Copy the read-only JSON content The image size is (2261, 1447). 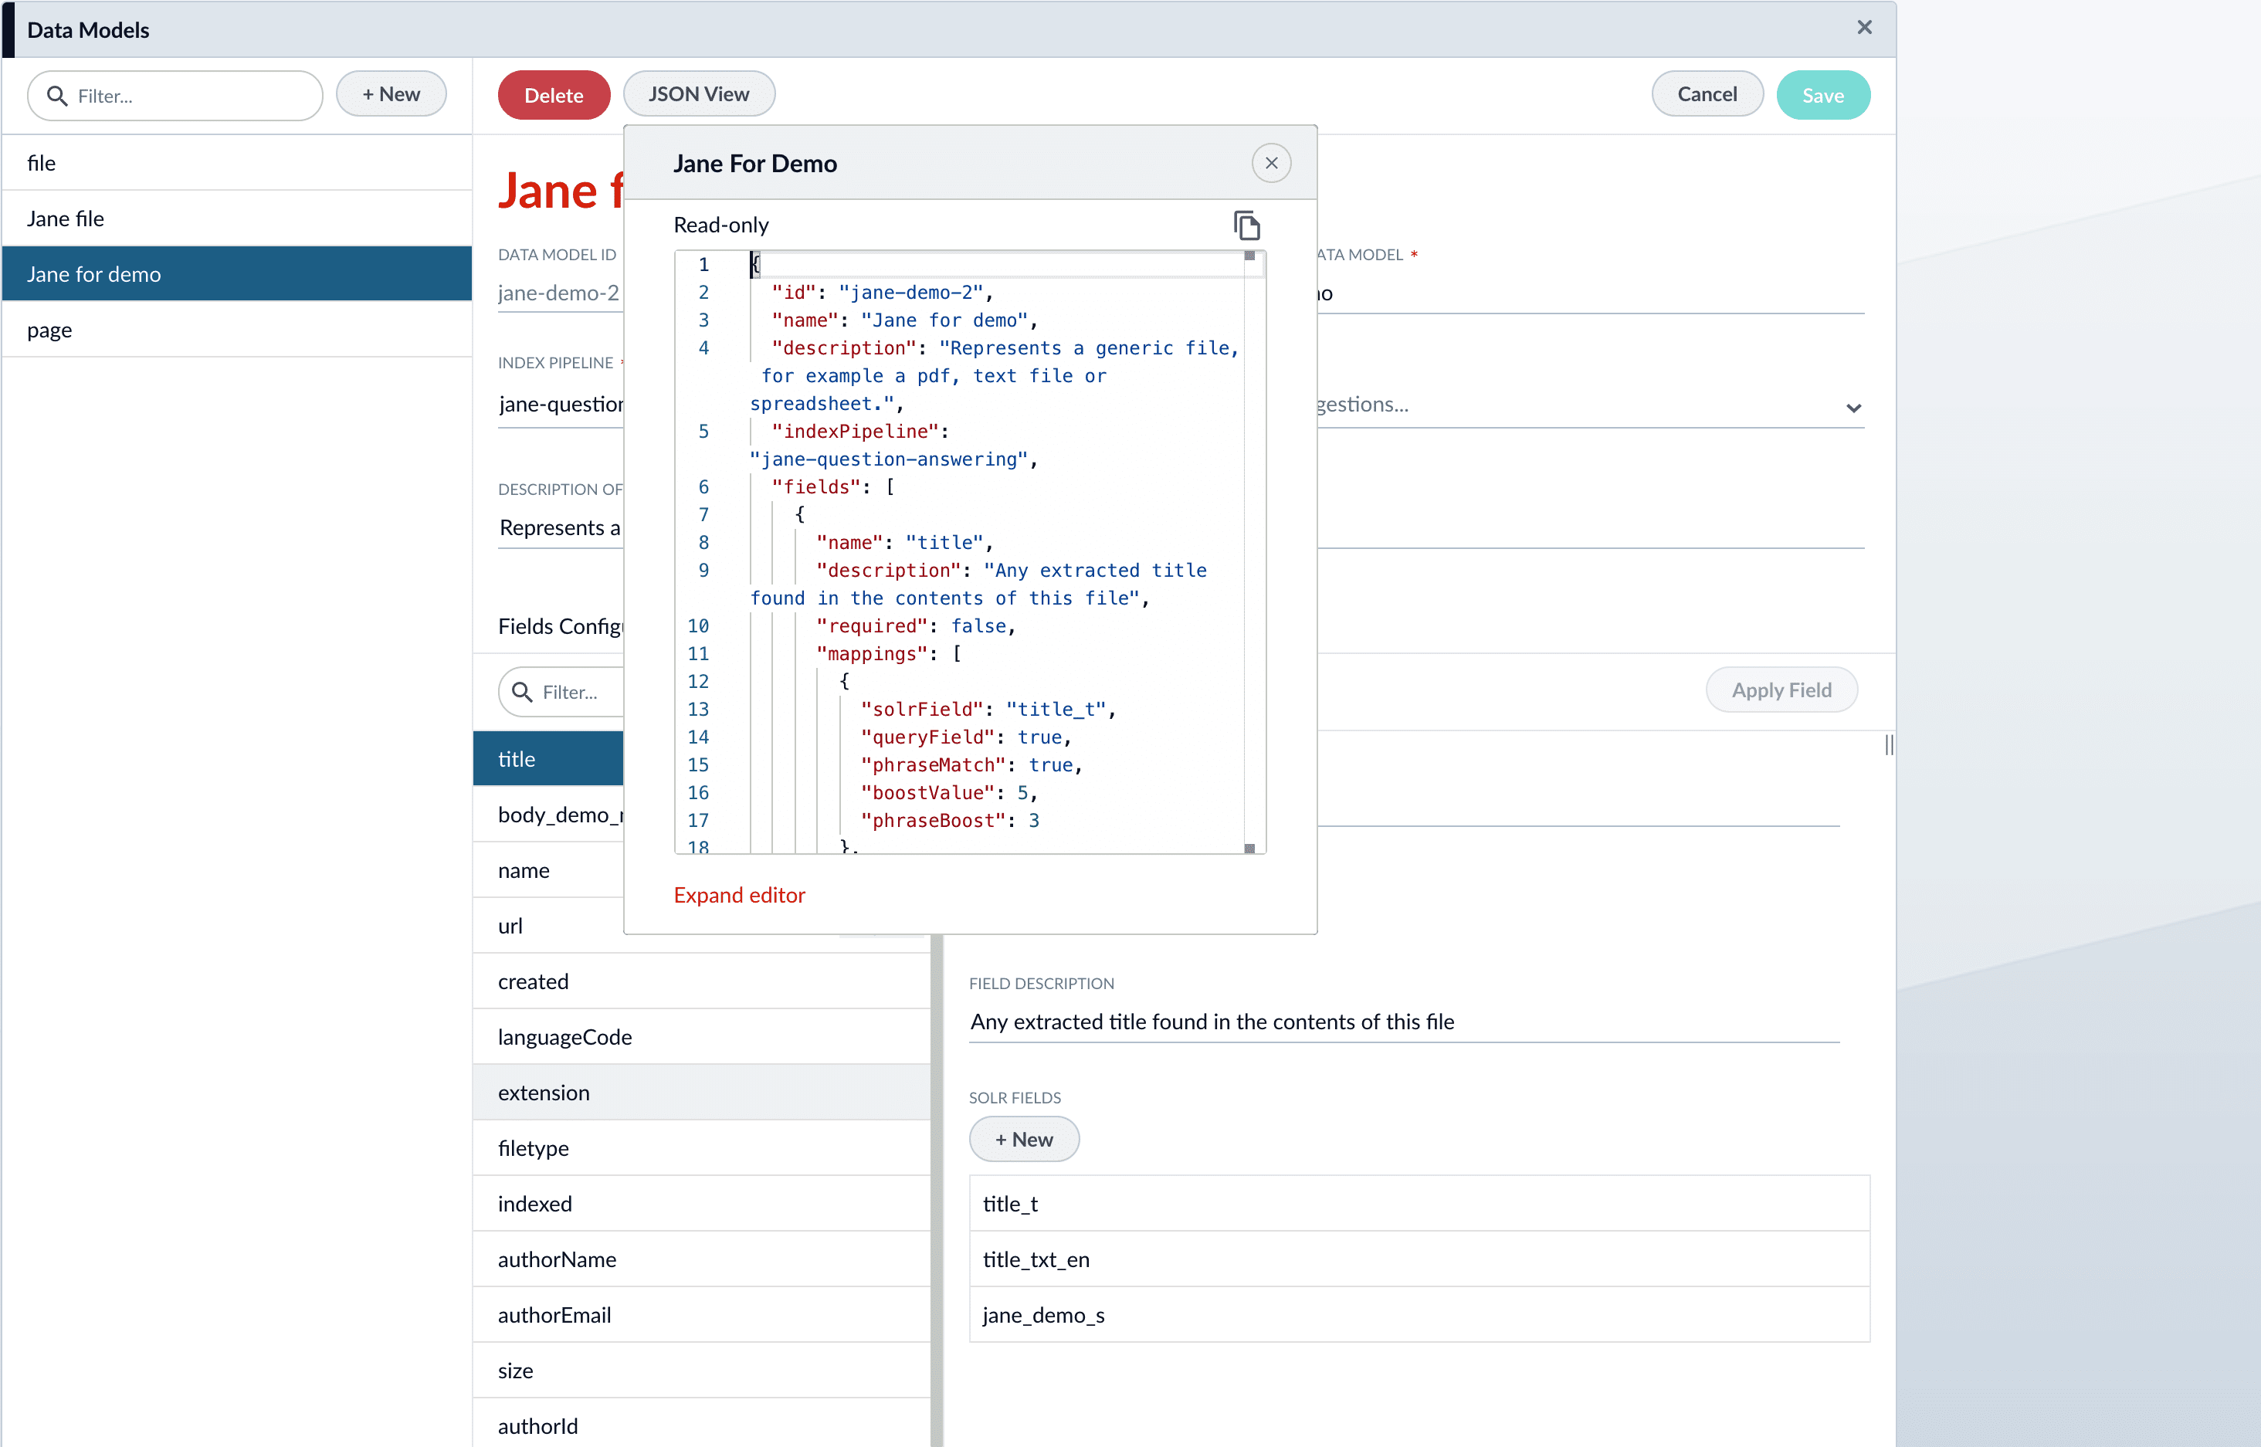[1247, 225]
